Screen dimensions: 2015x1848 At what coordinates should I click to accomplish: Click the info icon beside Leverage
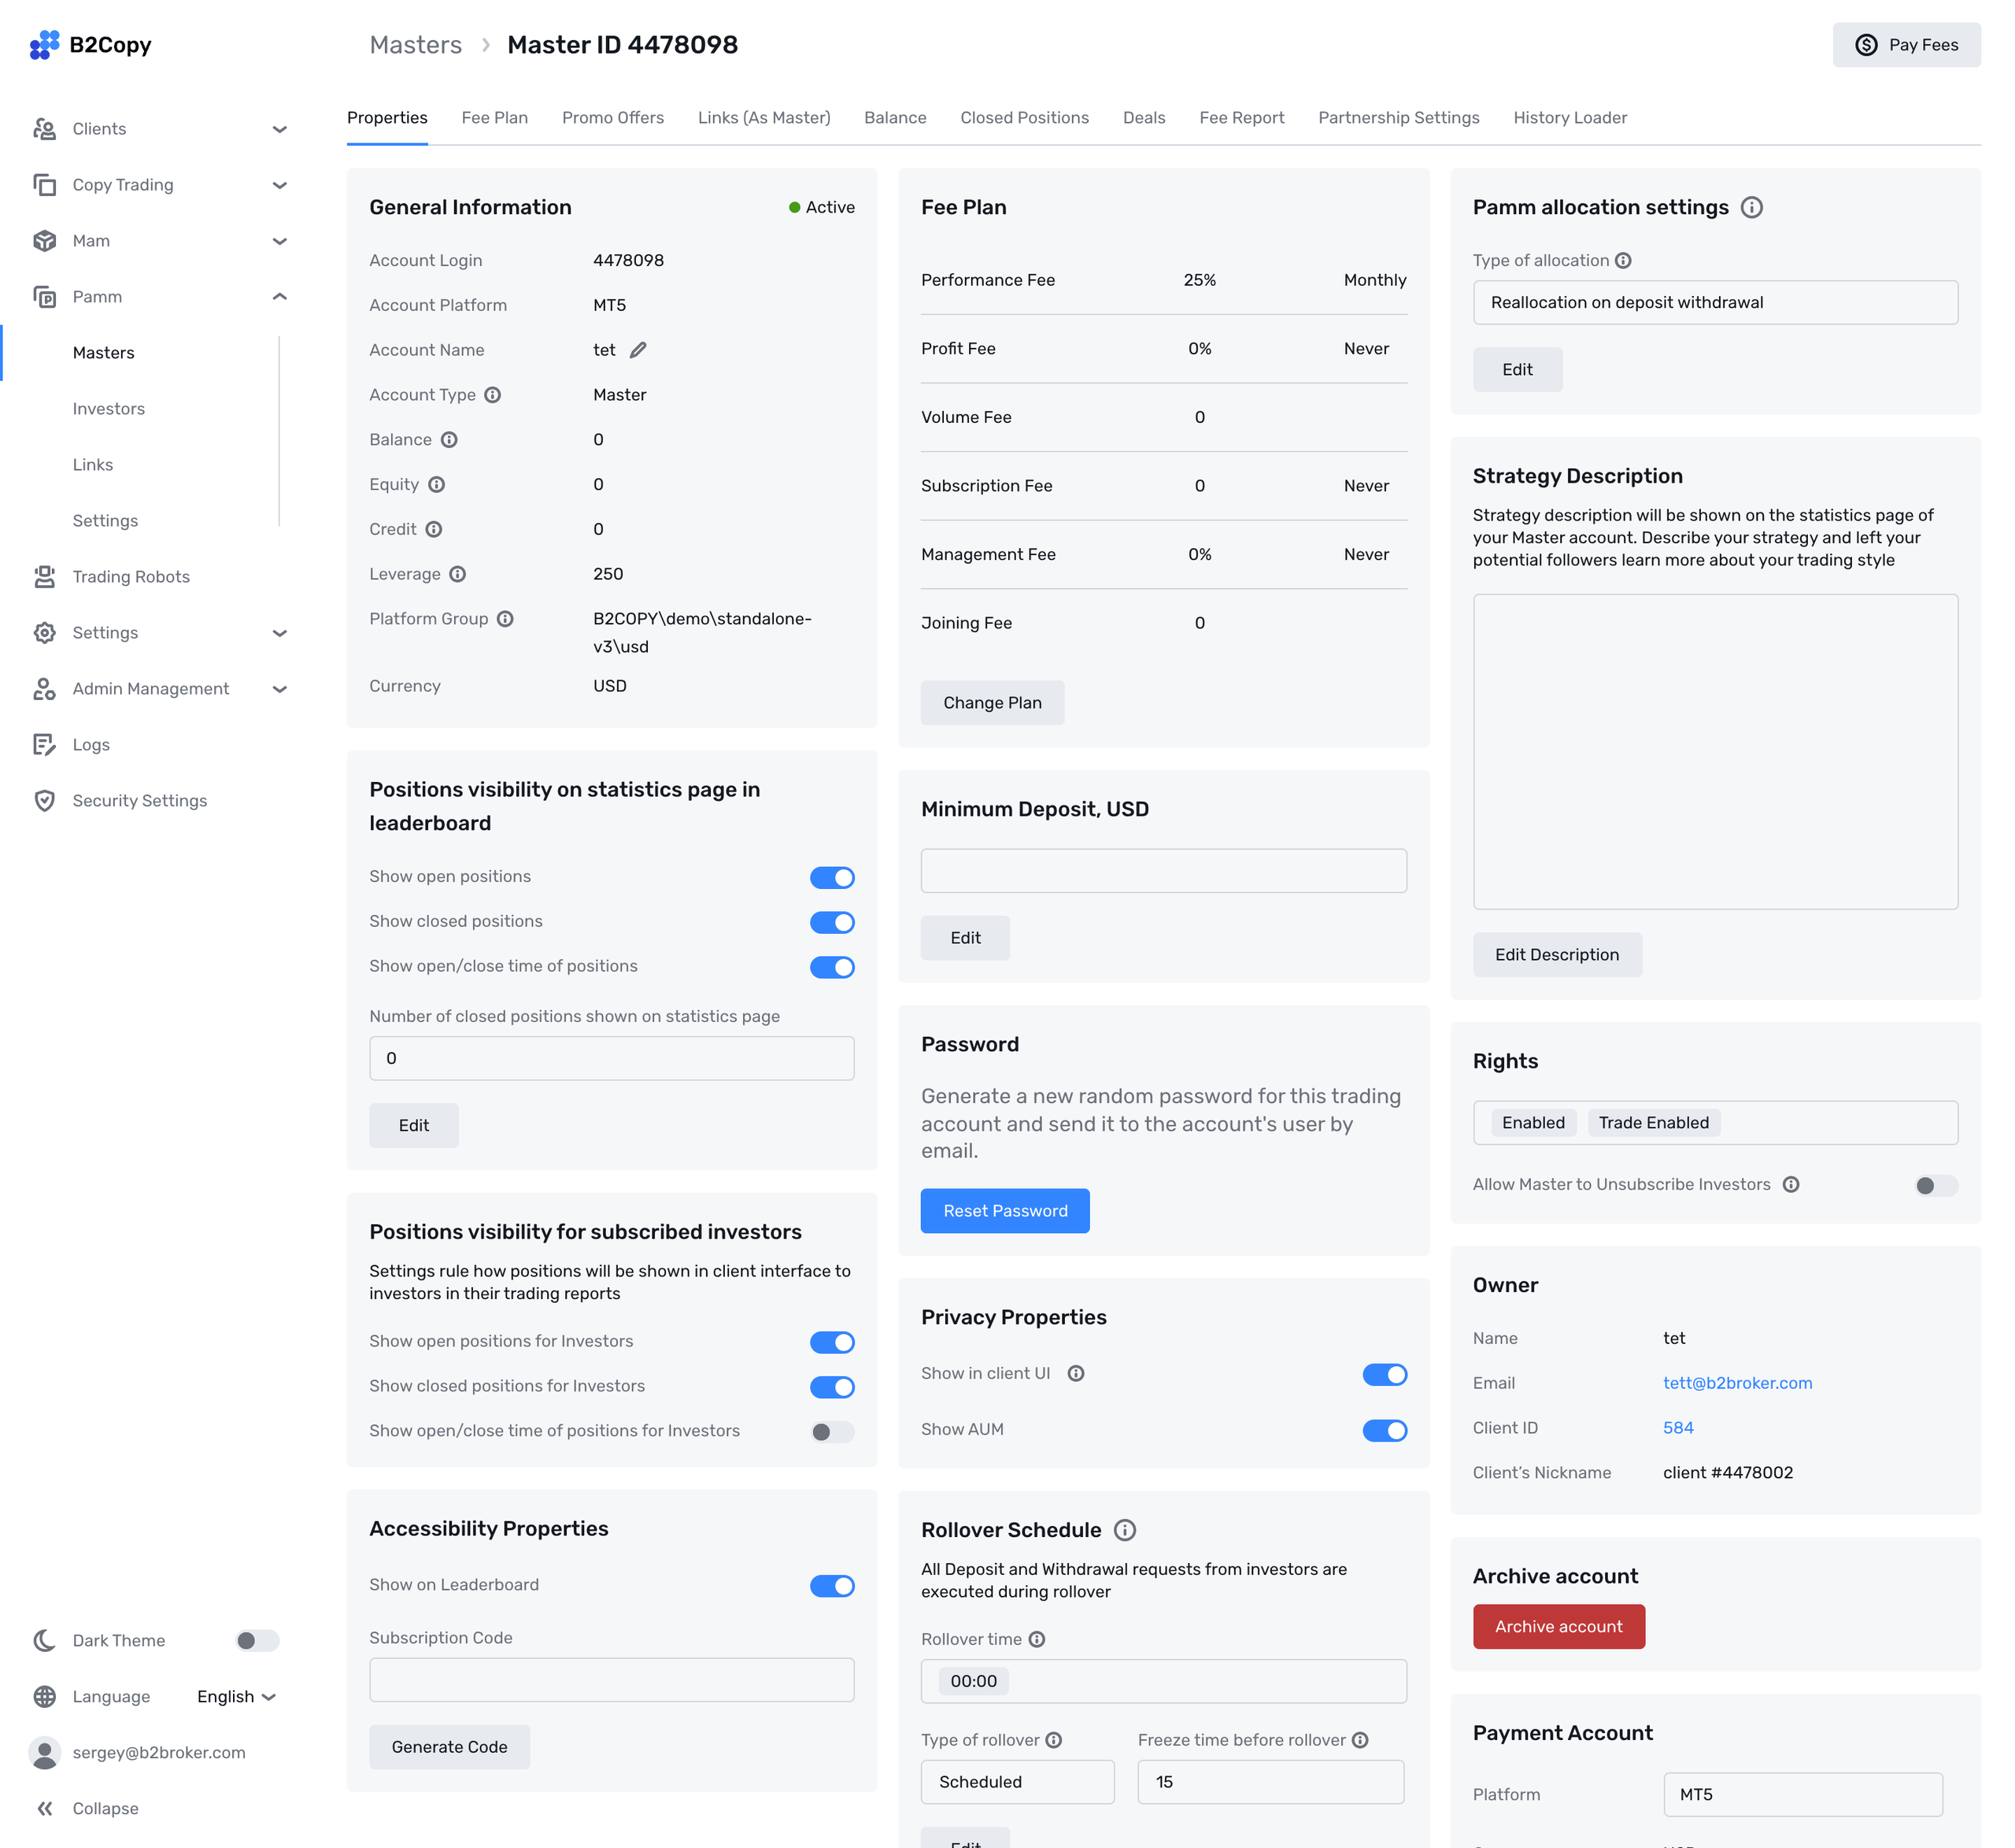click(458, 574)
